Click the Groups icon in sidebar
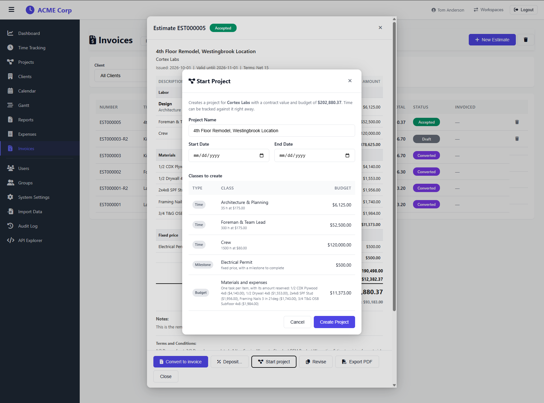 (11, 183)
